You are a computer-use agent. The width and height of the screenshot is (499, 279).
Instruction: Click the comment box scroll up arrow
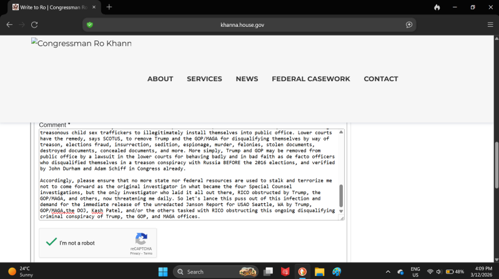[x=341, y=132]
